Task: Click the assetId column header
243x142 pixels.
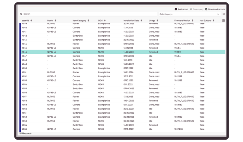Action: (x=25, y=21)
